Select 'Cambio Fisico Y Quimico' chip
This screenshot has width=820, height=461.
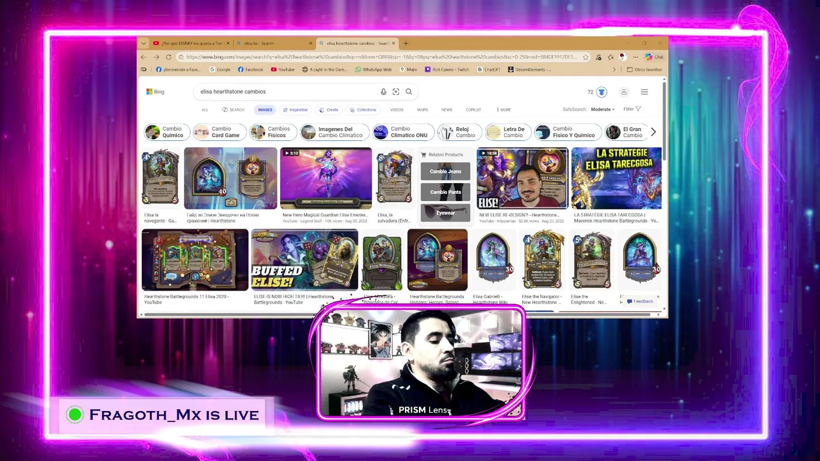(x=568, y=132)
